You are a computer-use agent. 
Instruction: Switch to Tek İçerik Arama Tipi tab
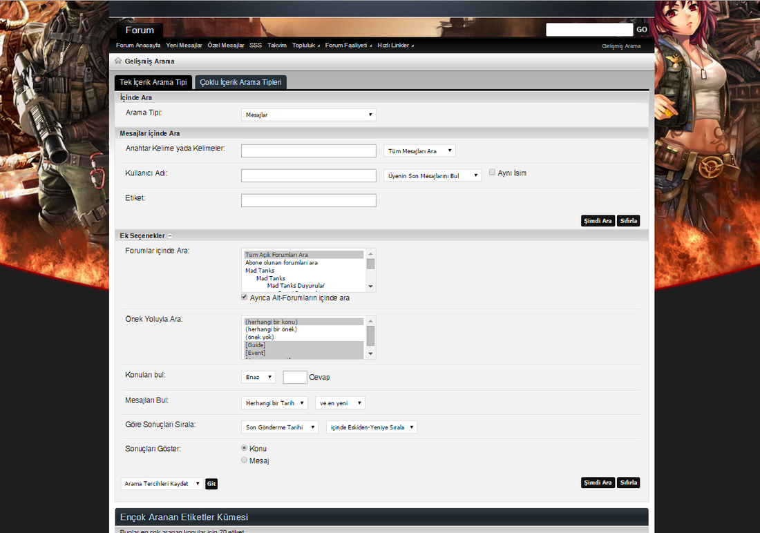coord(153,82)
